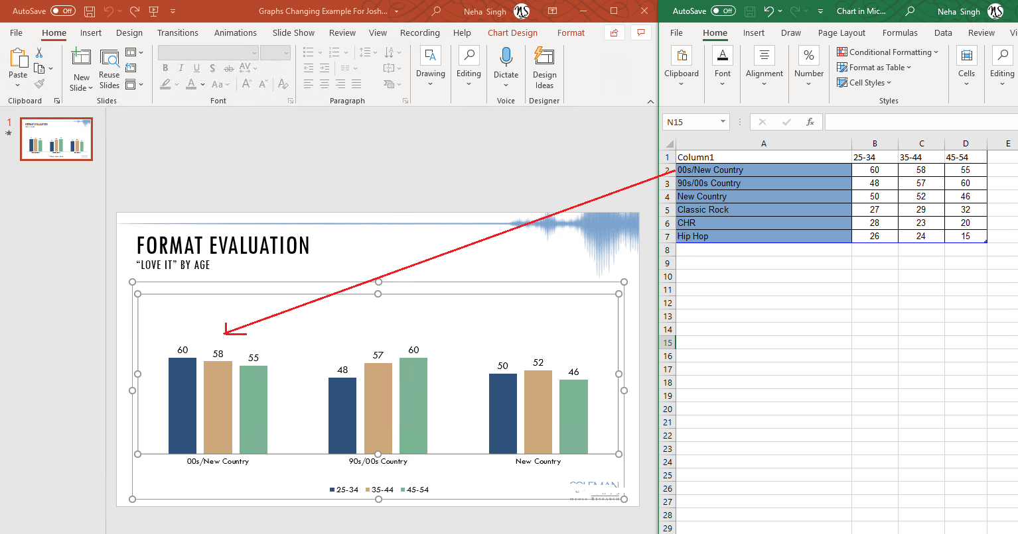Click Neha Singh's account avatar in PowerPoint
The height and width of the screenshot is (534, 1018).
tap(522, 11)
